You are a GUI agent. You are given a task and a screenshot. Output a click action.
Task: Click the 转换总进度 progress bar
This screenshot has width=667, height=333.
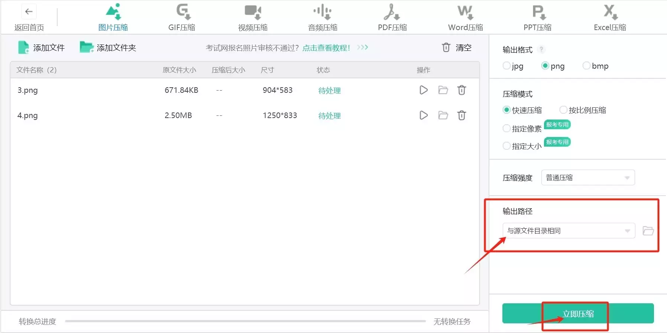pos(245,321)
